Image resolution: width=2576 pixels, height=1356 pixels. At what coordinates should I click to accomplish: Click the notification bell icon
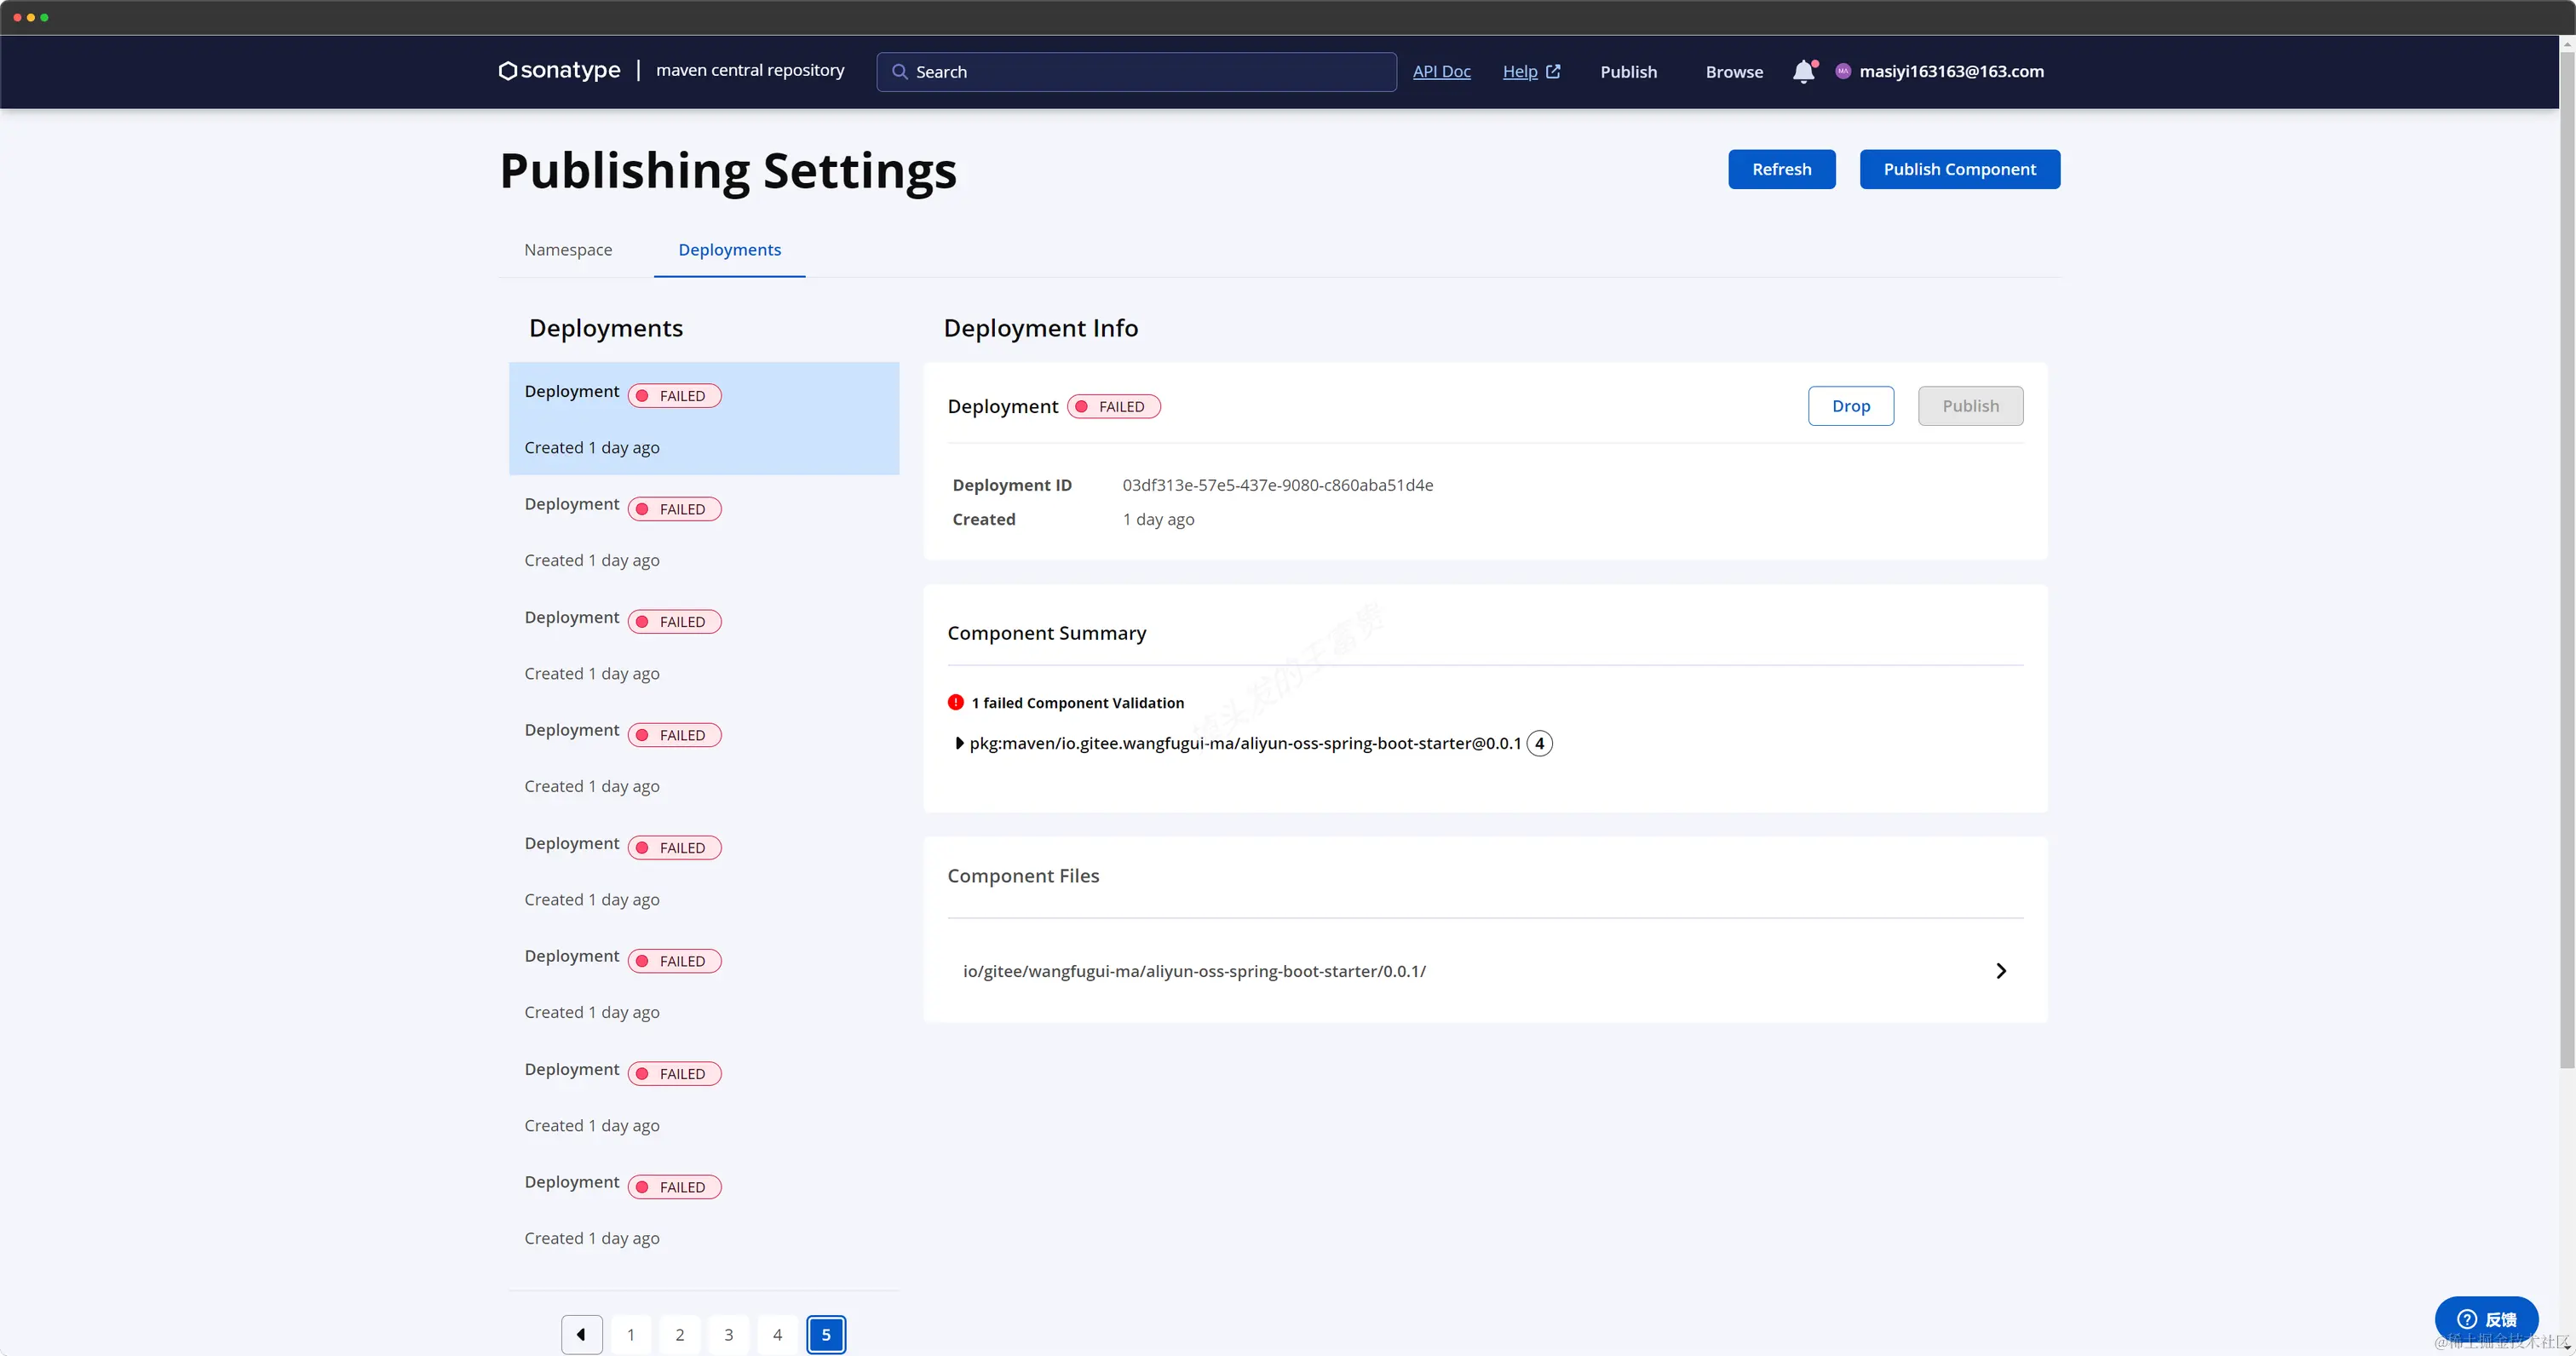point(1803,71)
